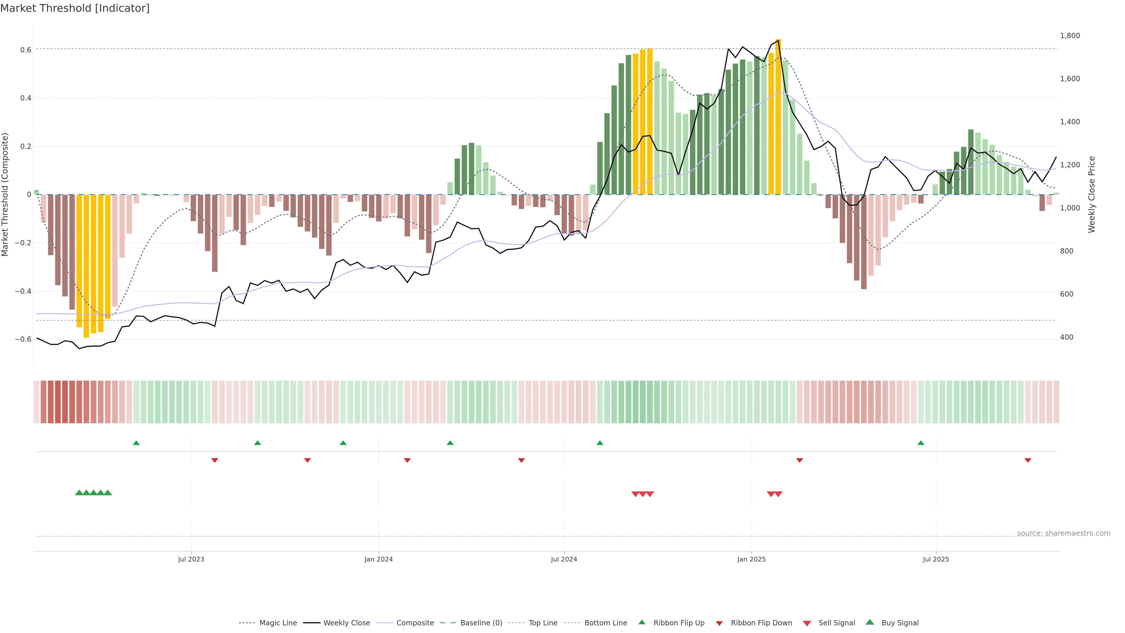Select the rightmost red Ribbon Flip Down marker
1125x633 pixels.
point(1028,460)
